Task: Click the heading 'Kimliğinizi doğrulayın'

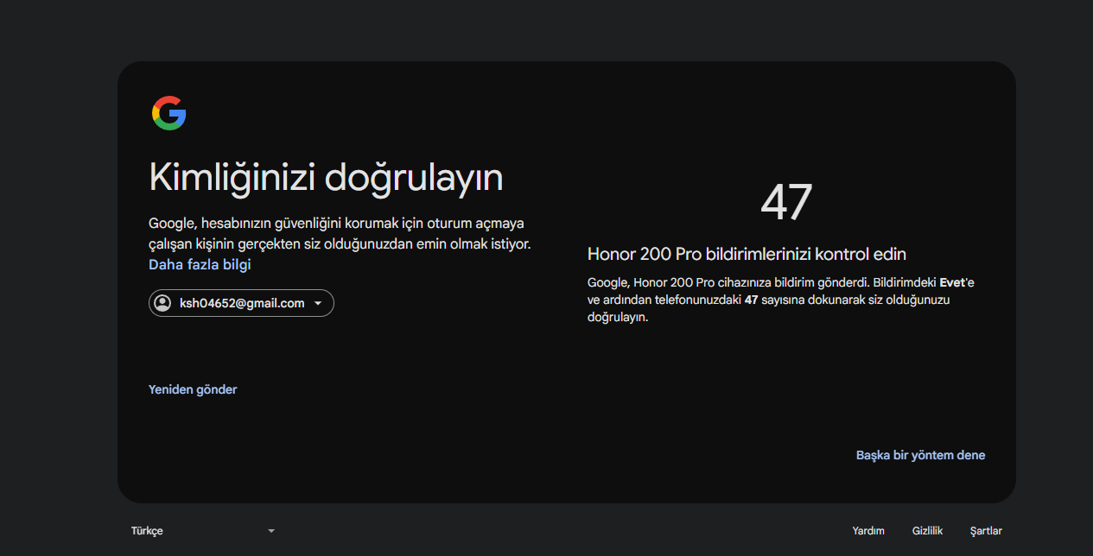Action: point(326,178)
